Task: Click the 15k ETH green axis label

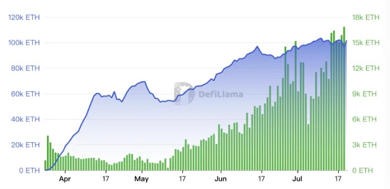Action: 366,43
